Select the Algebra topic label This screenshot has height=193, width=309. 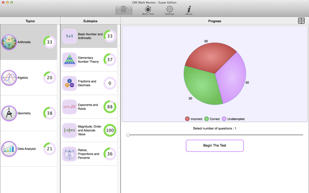(23, 78)
